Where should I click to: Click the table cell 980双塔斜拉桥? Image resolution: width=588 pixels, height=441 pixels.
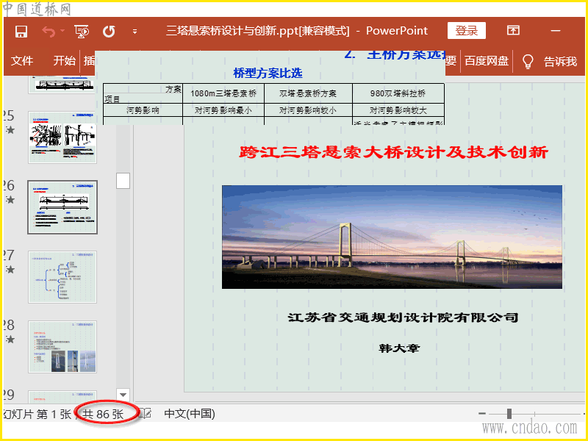(x=398, y=93)
